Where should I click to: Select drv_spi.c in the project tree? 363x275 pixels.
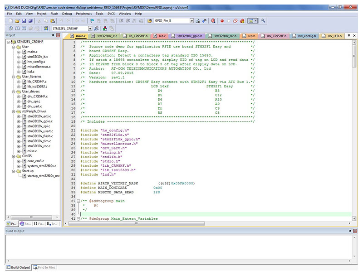[x=34, y=101]
